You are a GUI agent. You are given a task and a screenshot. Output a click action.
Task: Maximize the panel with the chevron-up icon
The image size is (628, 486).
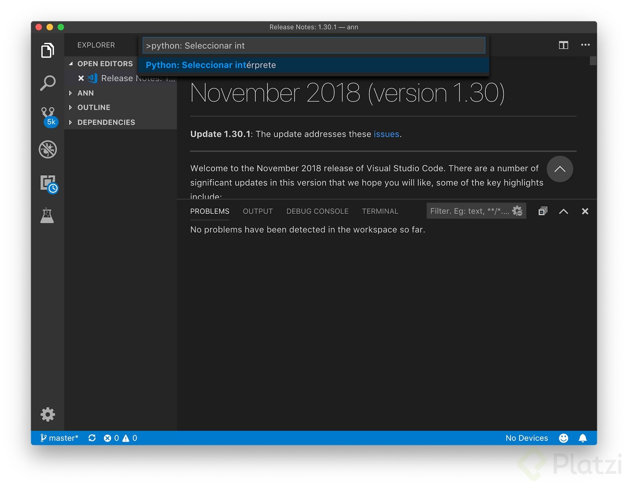pos(563,211)
